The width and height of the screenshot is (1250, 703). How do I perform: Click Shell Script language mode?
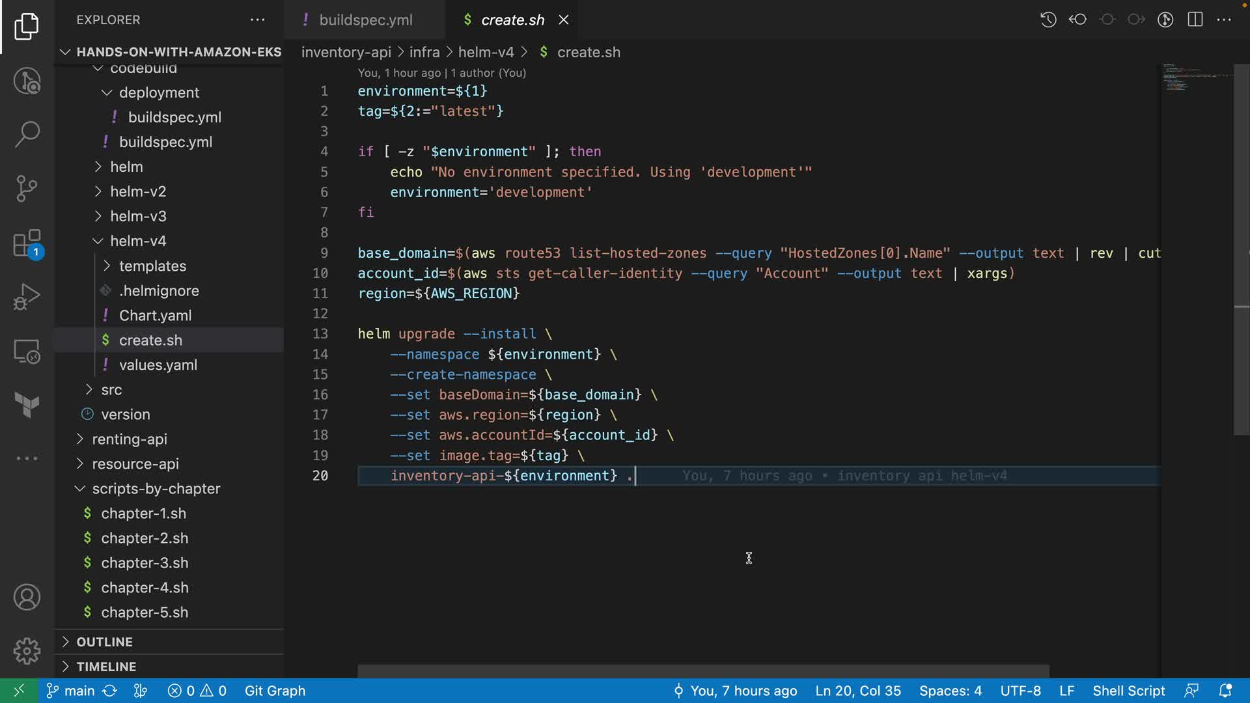tap(1128, 691)
